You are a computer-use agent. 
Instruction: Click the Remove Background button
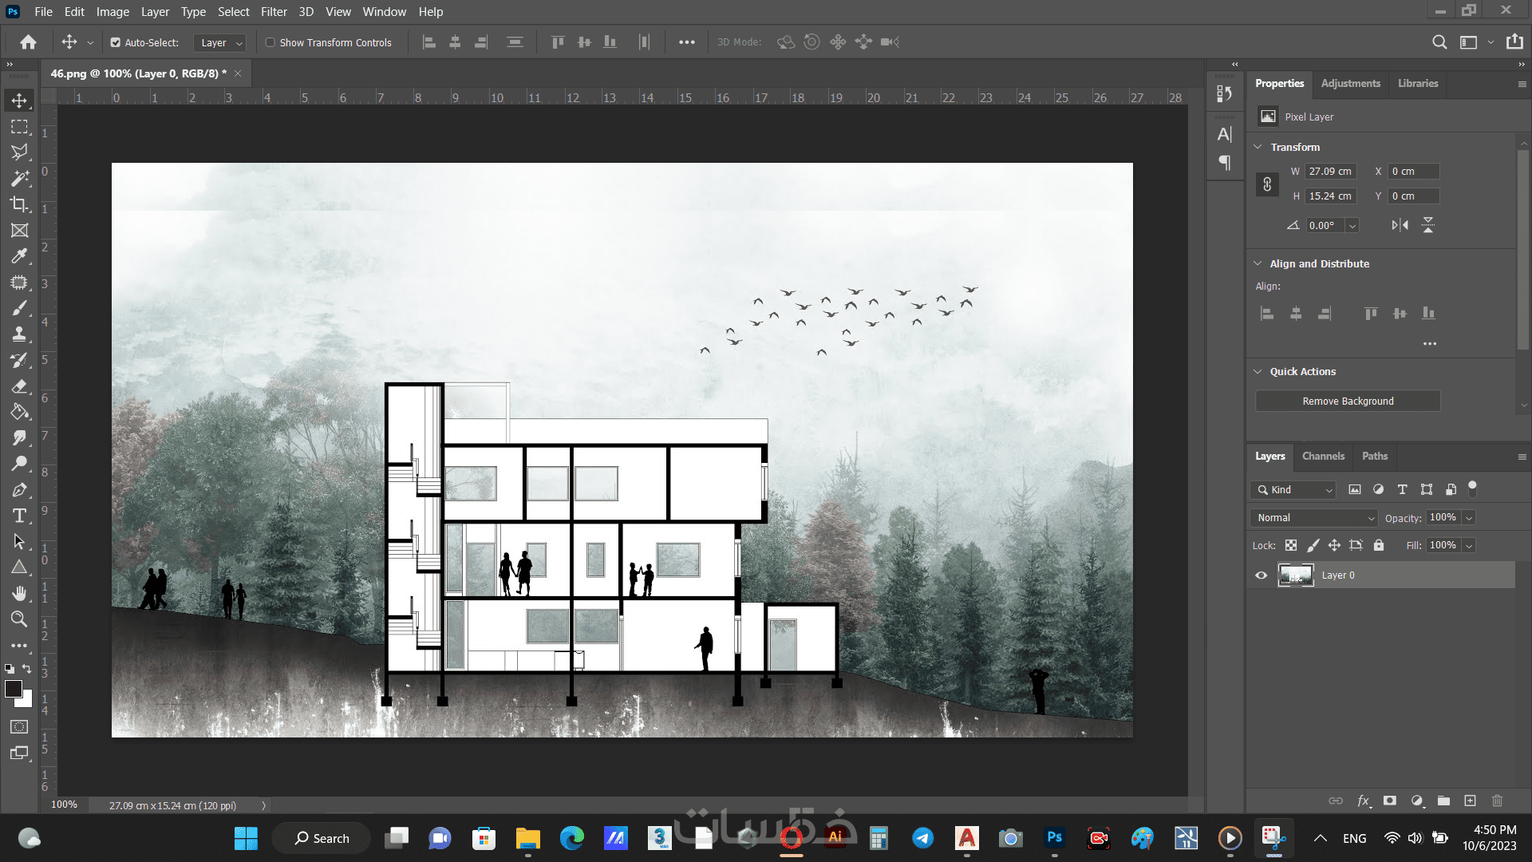(x=1348, y=401)
